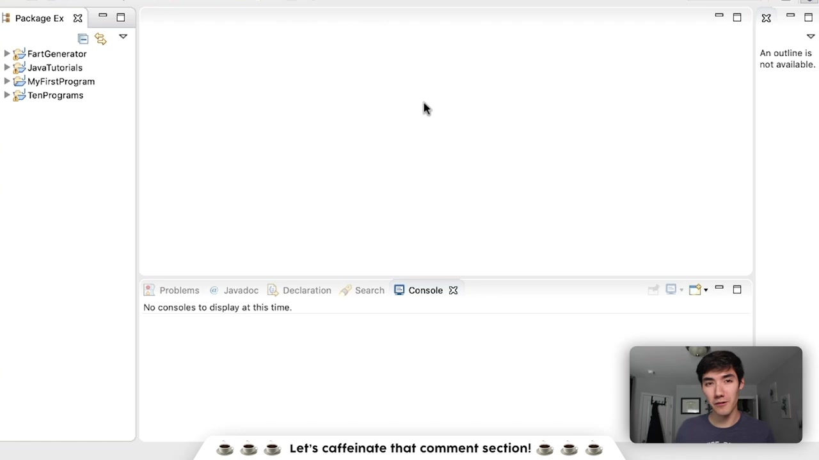Image resolution: width=819 pixels, height=460 pixels.
Task: Click the Open Console icon
Action: [x=696, y=289]
